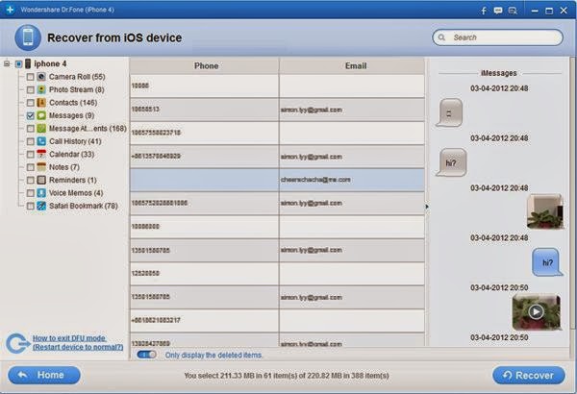Toggle the iphone 4 root checkbox

[18, 64]
